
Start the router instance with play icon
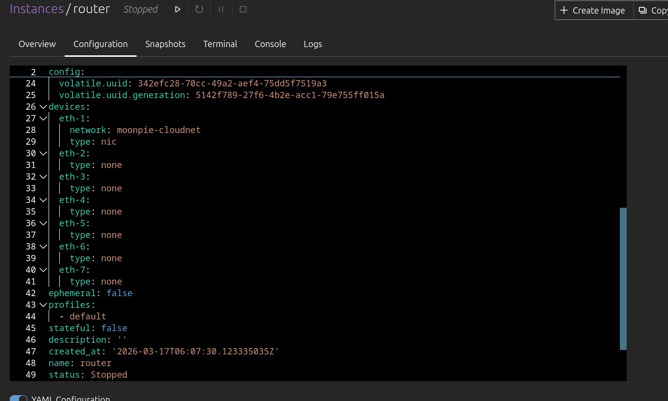177,9
